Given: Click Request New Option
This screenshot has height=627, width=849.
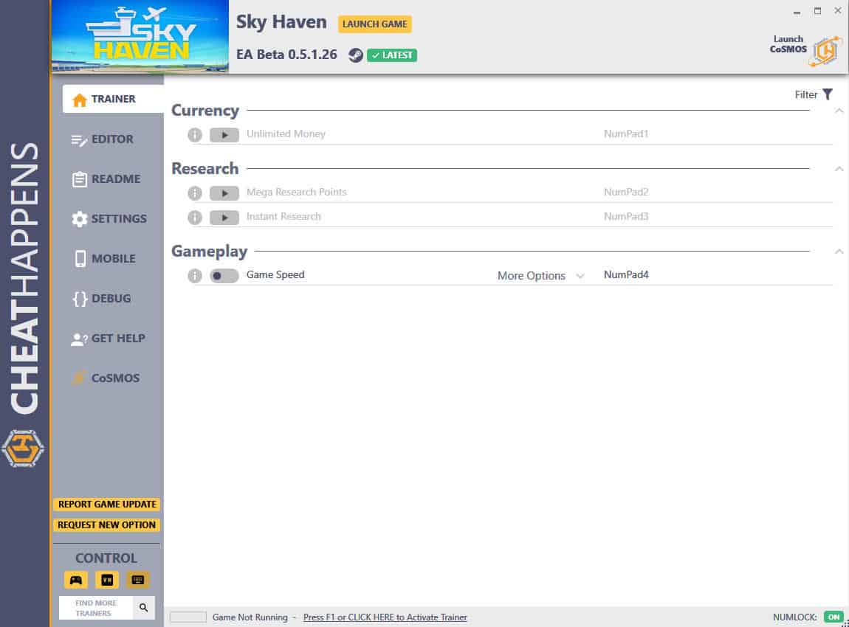Looking at the screenshot, I should pos(106,524).
